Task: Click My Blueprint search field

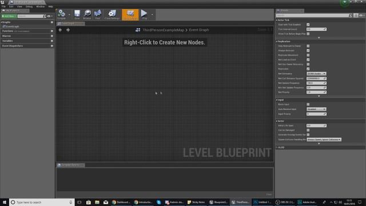Action: pyautogui.click(x=30, y=16)
